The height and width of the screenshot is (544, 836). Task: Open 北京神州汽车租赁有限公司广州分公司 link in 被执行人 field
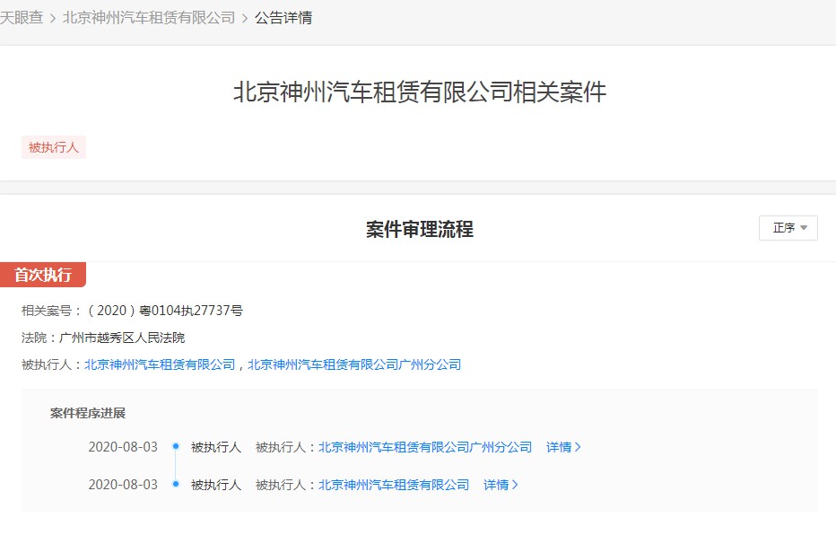tap(354, 364)
